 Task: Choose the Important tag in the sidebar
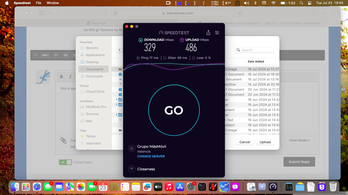point(93,143)
